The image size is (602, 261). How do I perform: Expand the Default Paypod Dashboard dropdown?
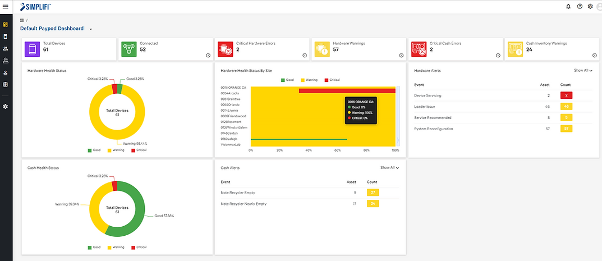[x=90, y=29]
